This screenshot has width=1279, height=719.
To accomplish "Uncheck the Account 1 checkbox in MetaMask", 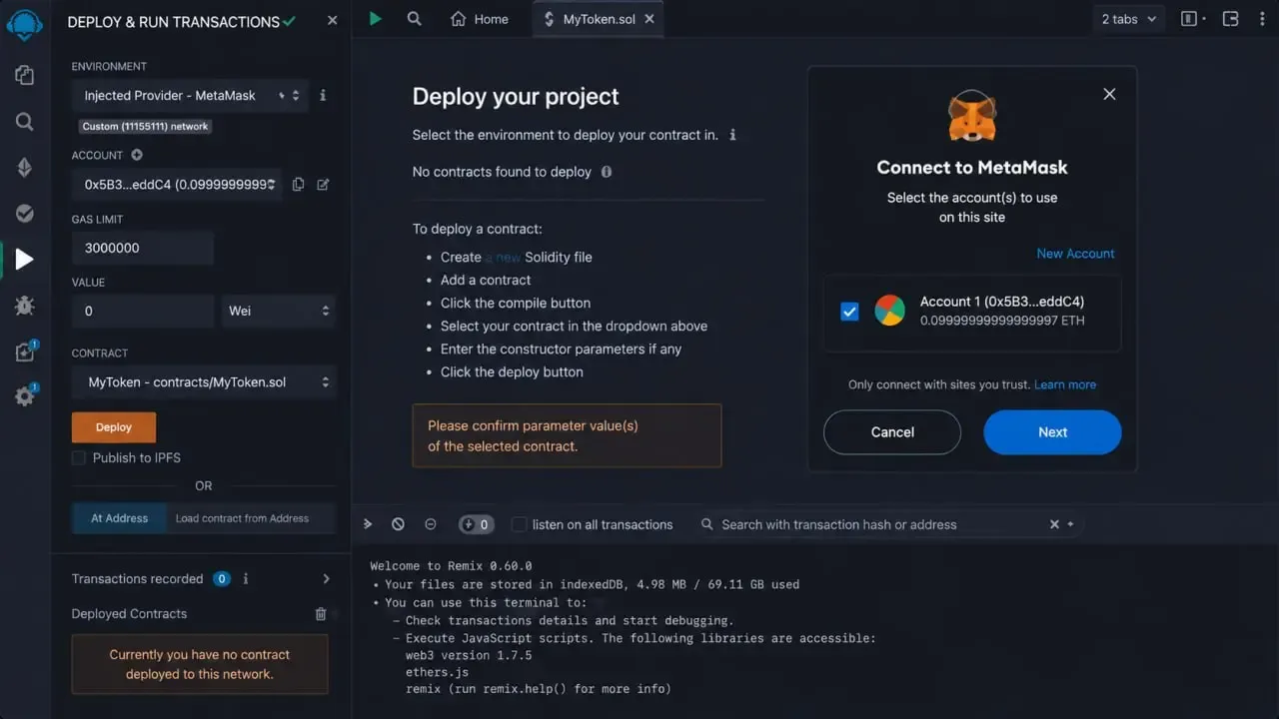I will pyautogui.click(x=849, y=312).
